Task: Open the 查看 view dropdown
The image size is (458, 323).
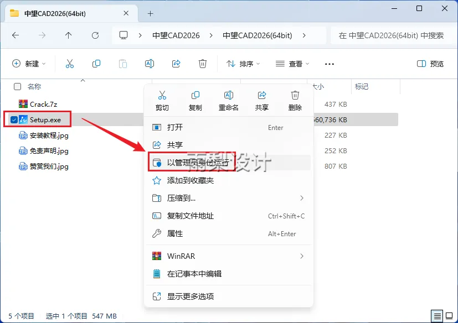Action: (292, 64)
